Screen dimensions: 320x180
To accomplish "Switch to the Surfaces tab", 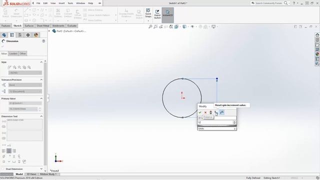I will pyautogui.click(x=29, y=25).
